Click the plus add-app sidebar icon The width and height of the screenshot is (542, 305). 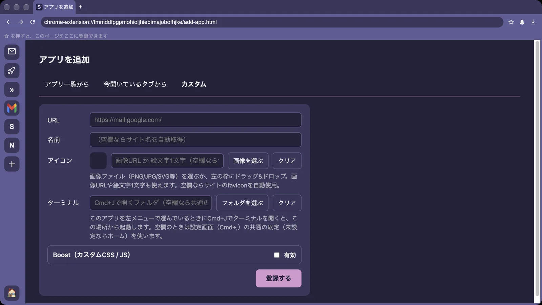point(12,164)
